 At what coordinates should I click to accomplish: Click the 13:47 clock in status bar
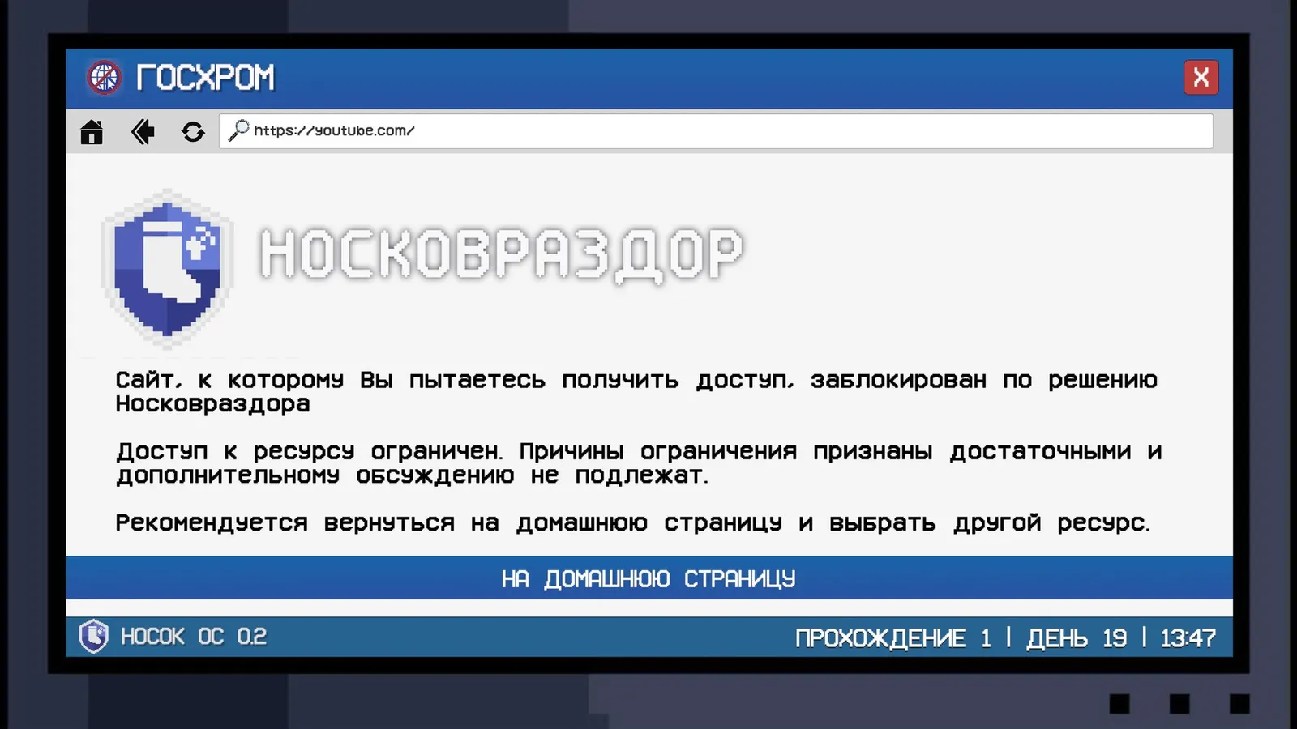pos(1188,638)
